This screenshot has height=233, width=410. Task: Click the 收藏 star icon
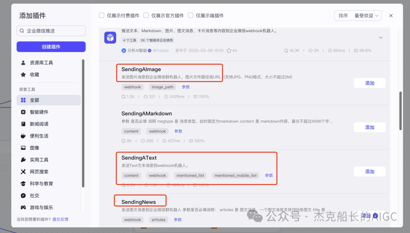click(23, 75)
